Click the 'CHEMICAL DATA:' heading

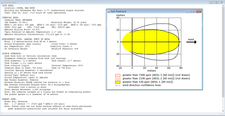pyautogui.click(x=11, y=18)
